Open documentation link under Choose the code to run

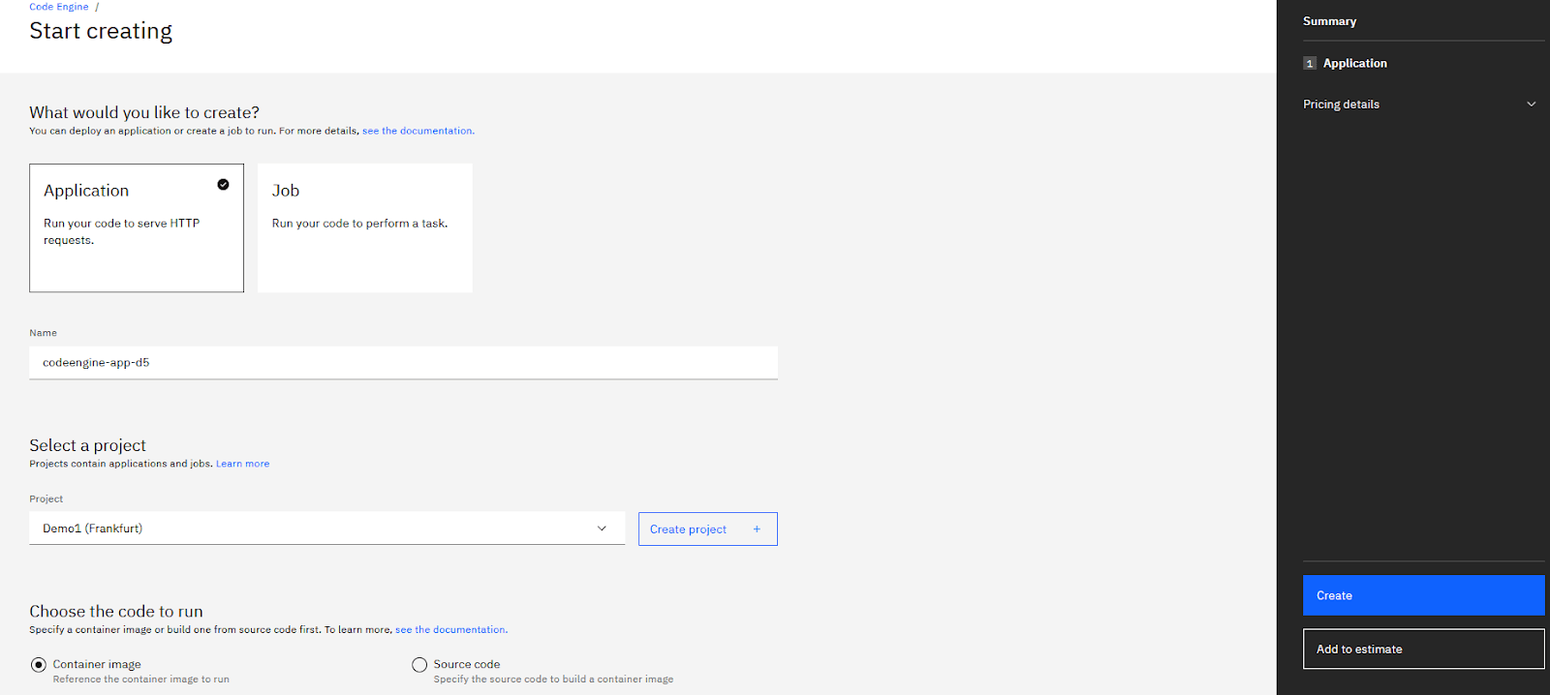pos(450,630)
